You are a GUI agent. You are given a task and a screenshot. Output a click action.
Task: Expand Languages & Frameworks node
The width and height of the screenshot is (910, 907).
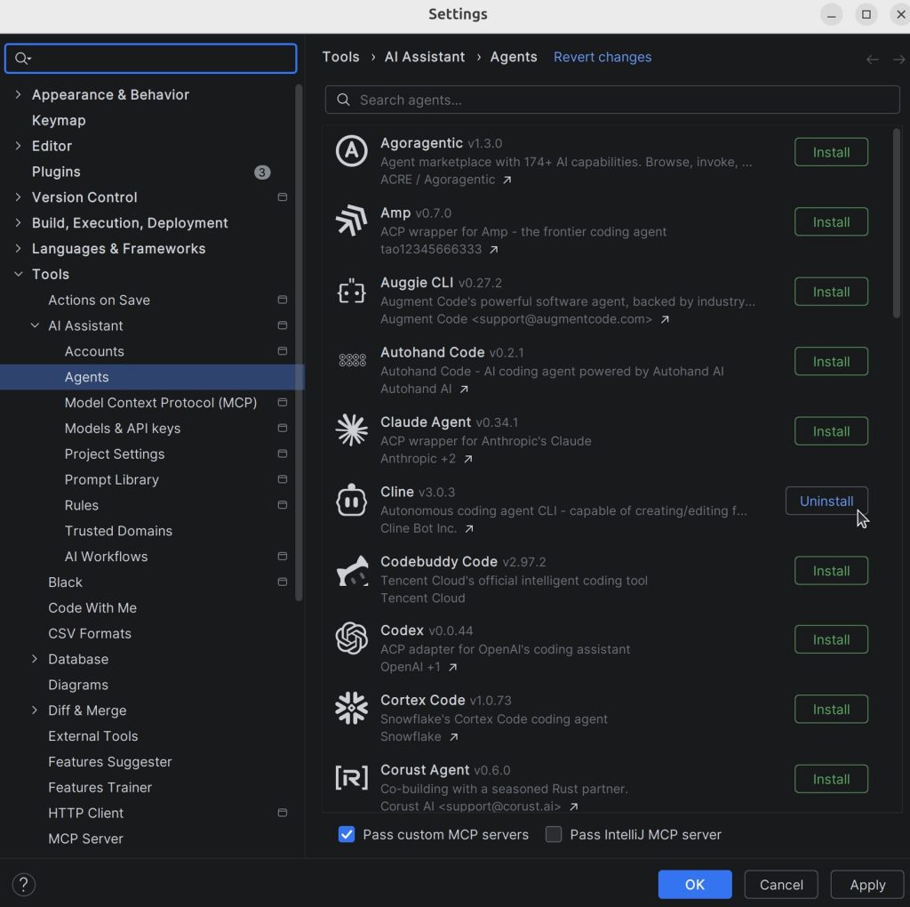point(18,248)
